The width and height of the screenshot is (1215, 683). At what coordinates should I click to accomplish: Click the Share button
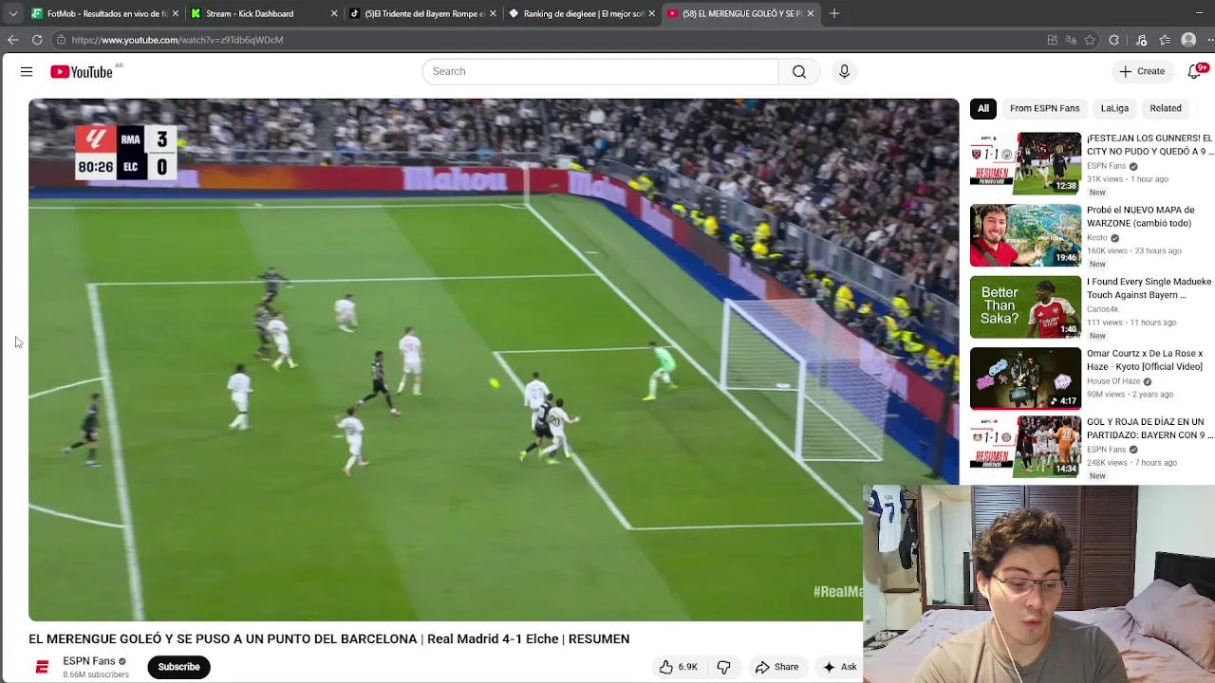coord(776,667)
